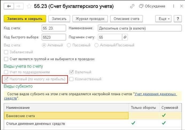Toggle the Валютный checkbox
The width and height of the screenshot is (185, 130).
(71, 72)
